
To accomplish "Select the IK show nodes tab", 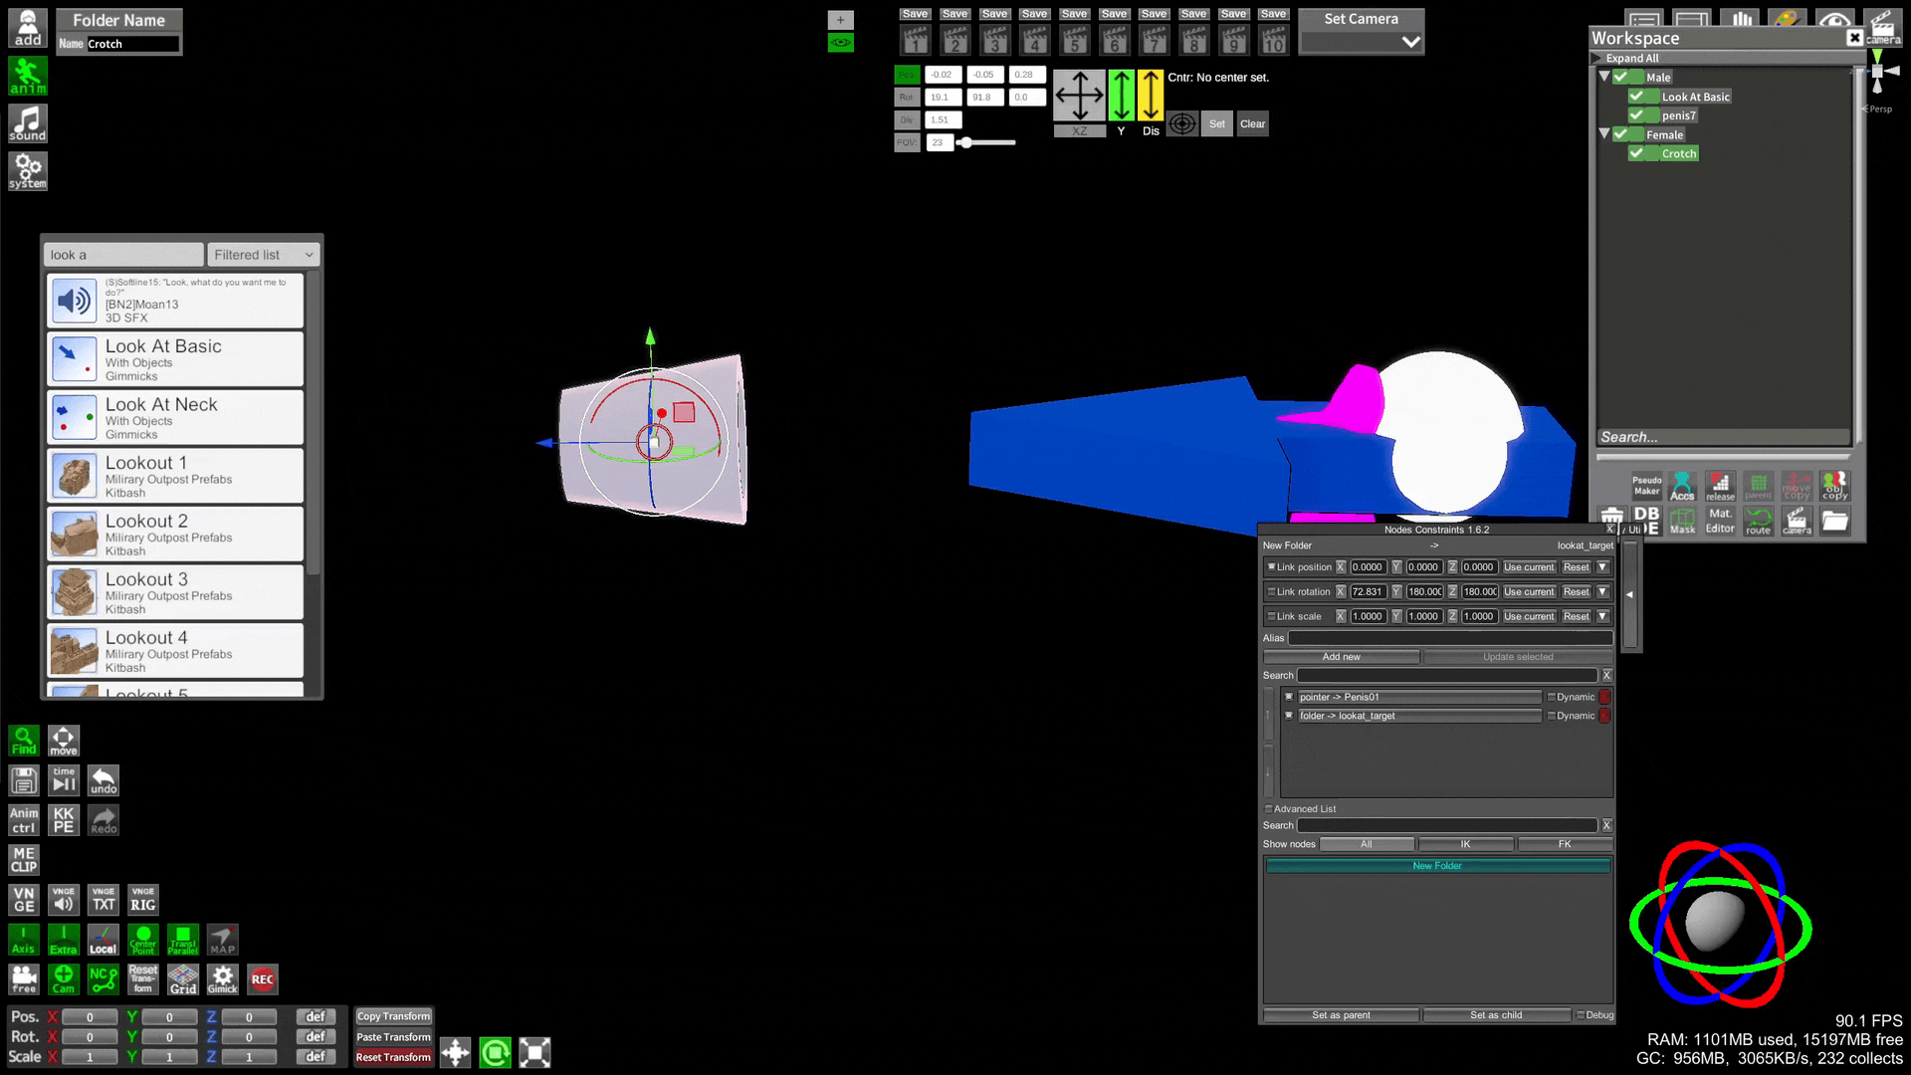I will [x=1465, y=844].
